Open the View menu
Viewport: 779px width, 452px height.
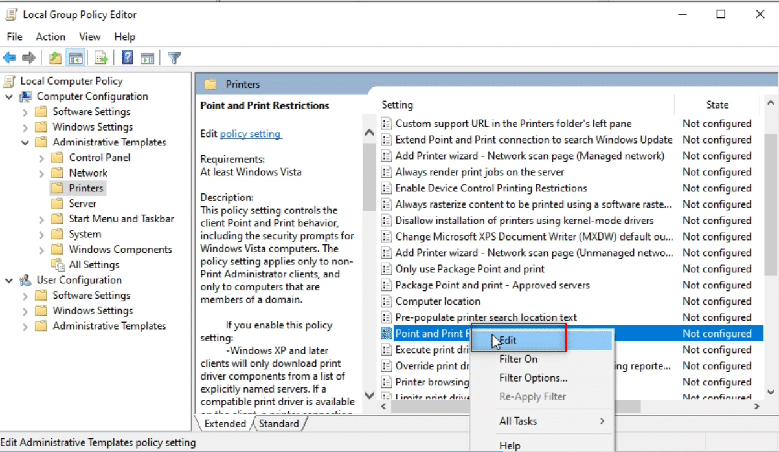[90, 37]
